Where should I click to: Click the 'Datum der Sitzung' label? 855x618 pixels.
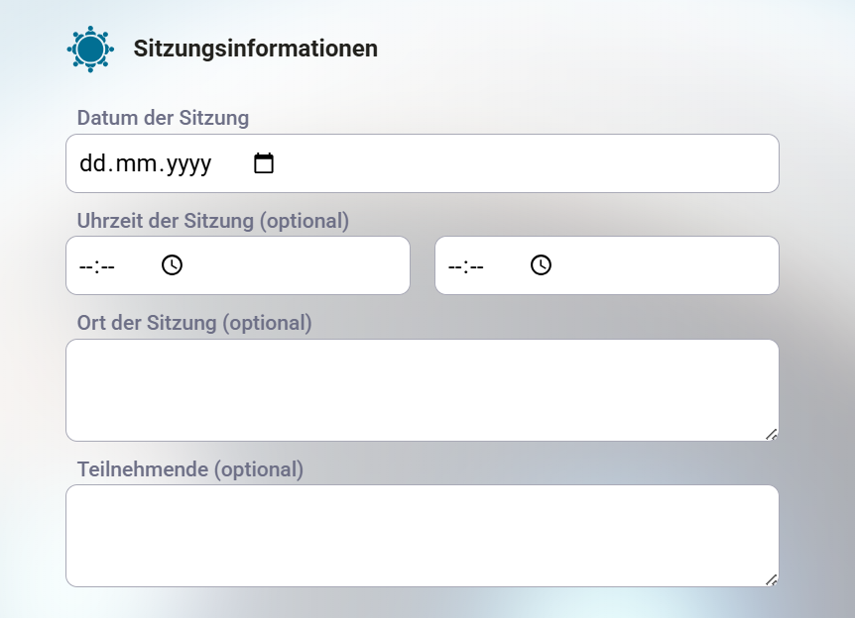tap(163, 118)
